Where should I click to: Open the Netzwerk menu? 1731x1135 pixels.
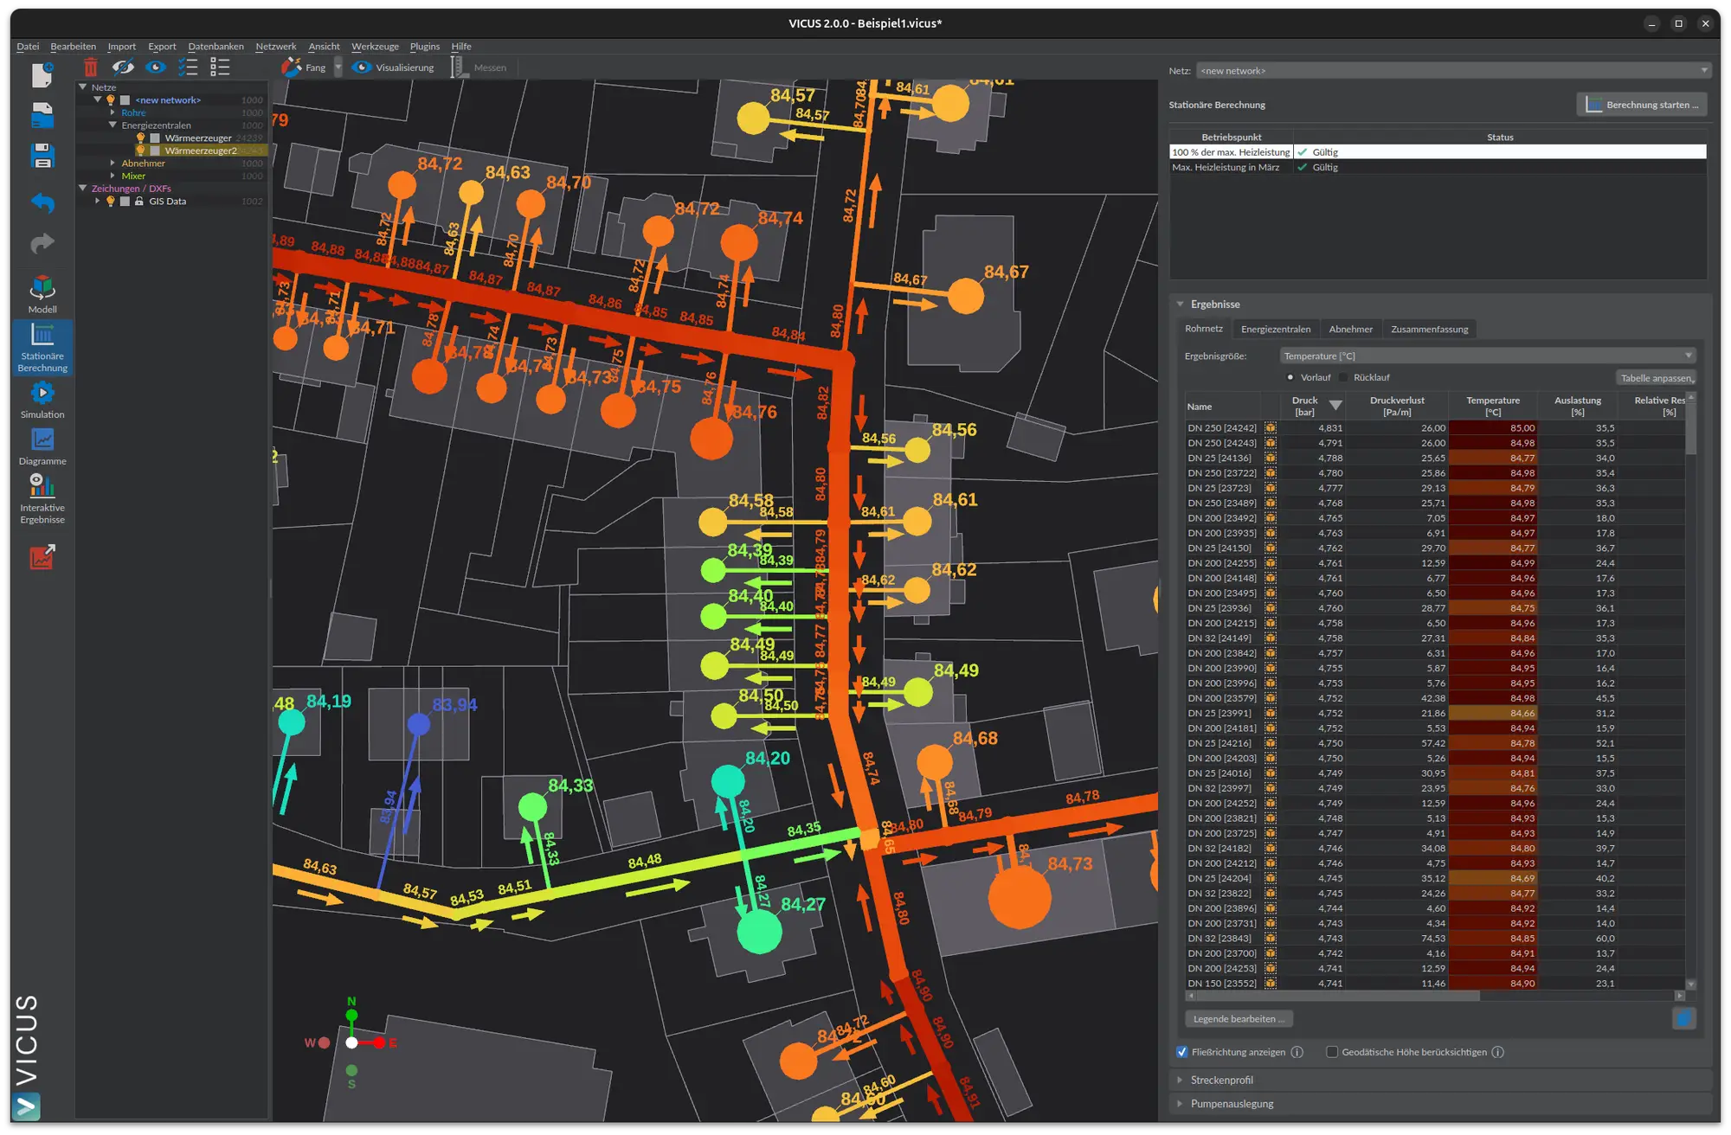tap(275, 47)
